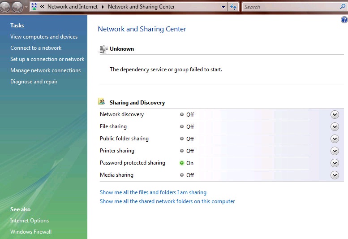This screenshot has width=348, height=239.
Task: Click arrow separator after Network and Internet
Action: 103,7
